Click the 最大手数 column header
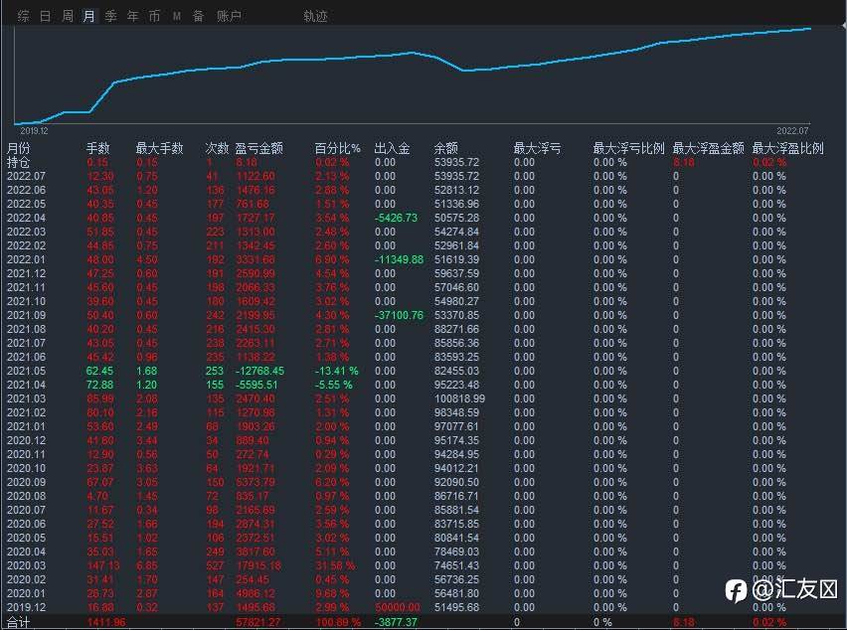 [x=159, y=148]
